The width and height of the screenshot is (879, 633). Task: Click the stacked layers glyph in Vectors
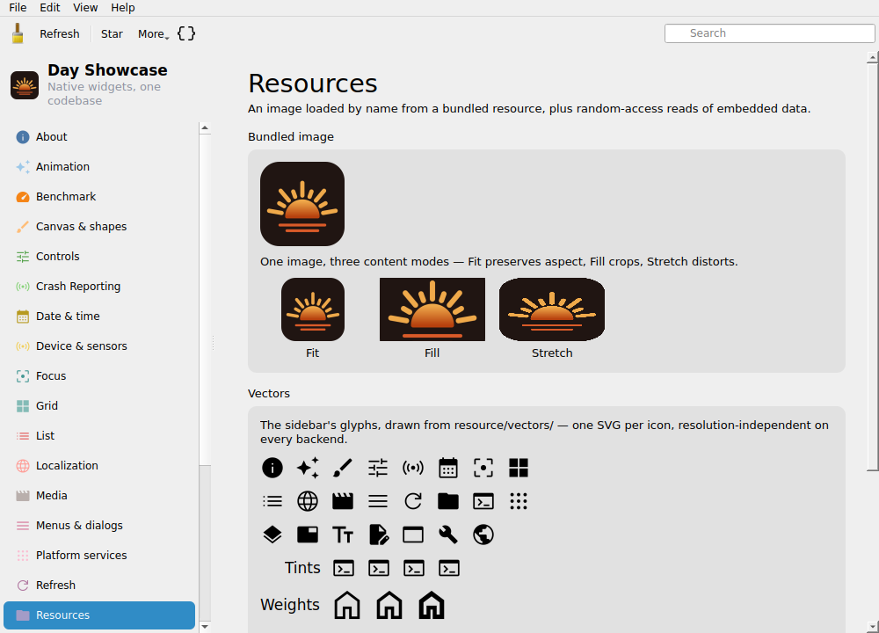click(x=272, y=535)
